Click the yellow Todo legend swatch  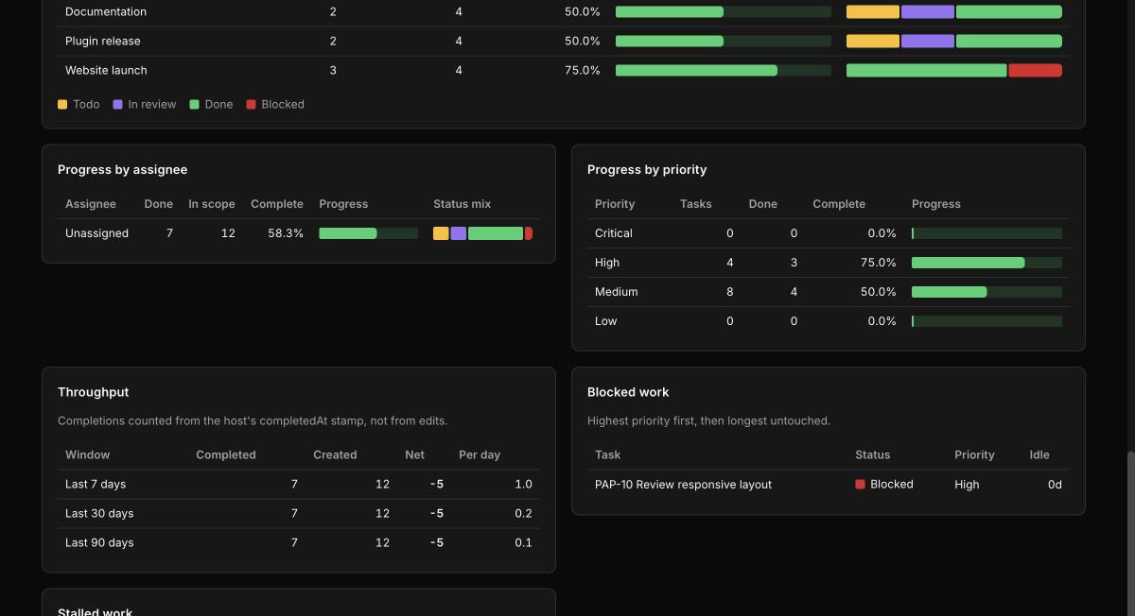click(x=62, y=105)
